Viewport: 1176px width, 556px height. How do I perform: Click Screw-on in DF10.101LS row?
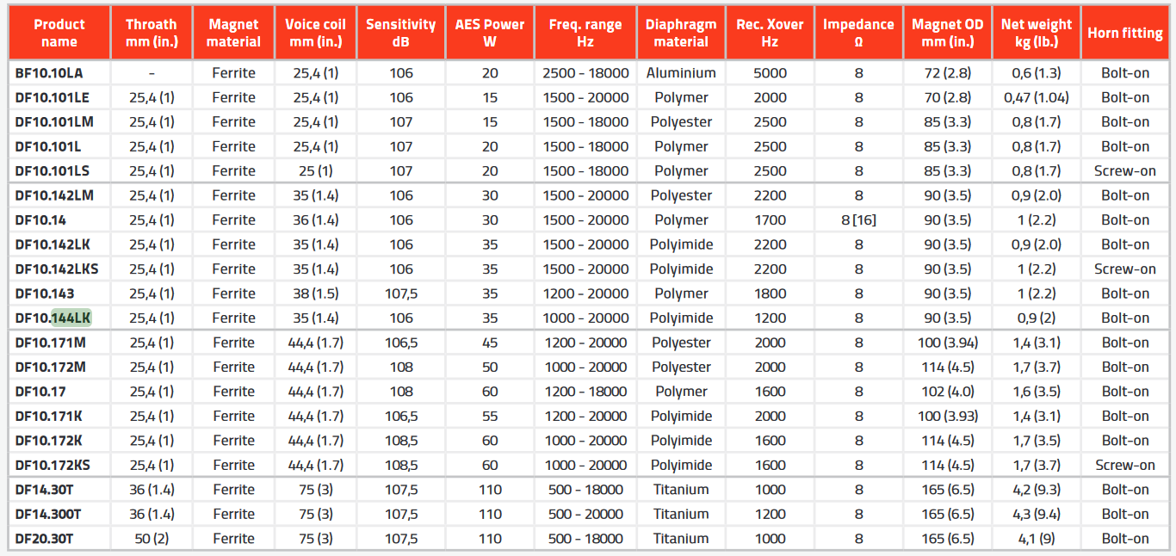1124,170
